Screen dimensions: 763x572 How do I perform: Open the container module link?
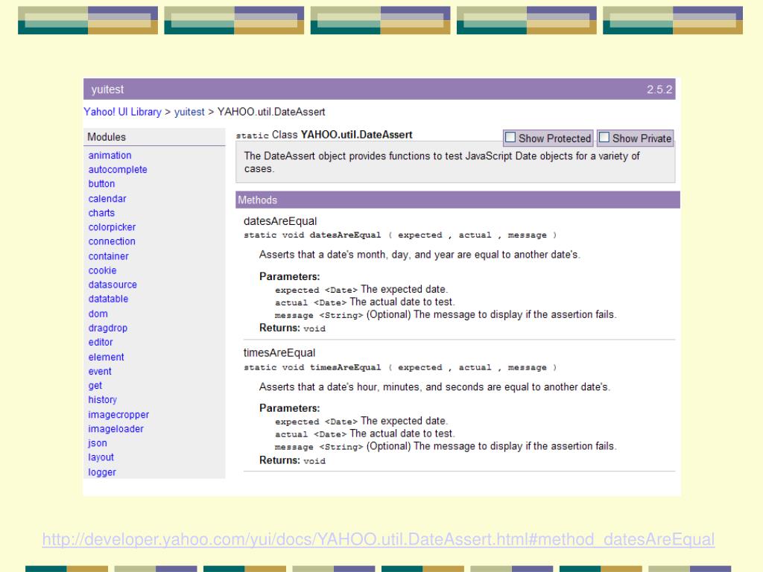tap(108, 256)
